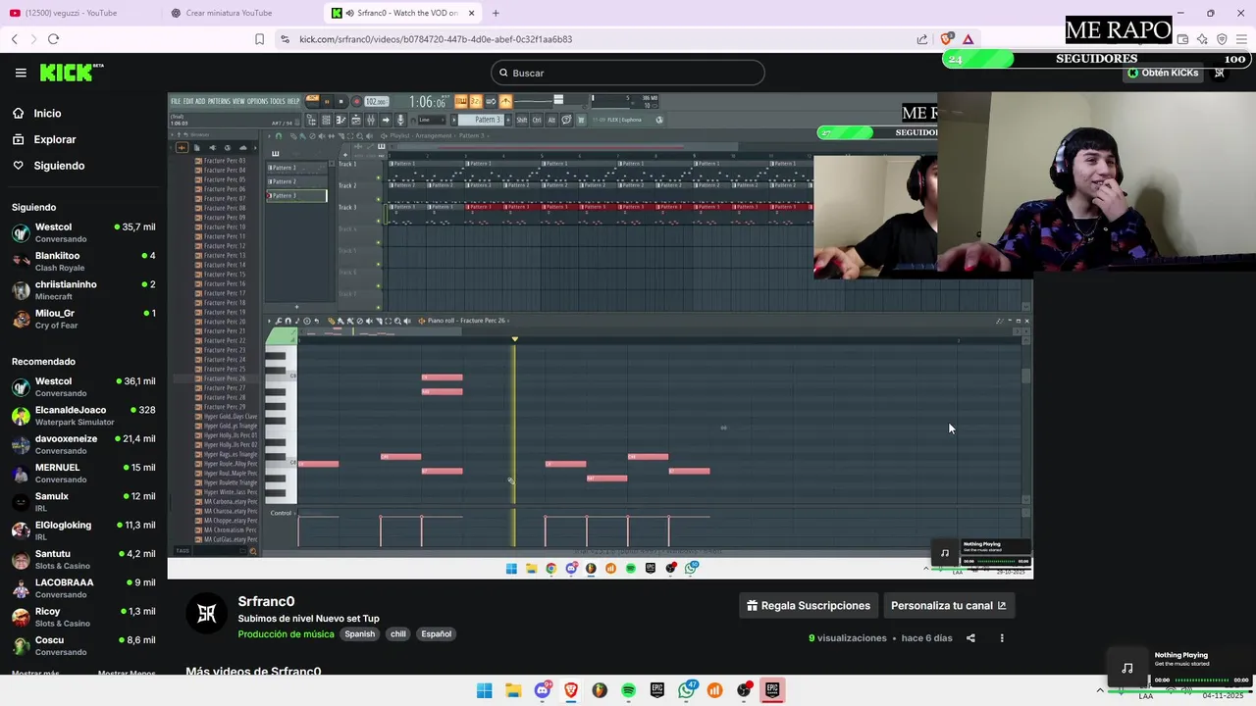Open the Kick sidebar hamburger menu
Image resolution: width=1256 pixels, height=706 pixels.
click(x=21, y=73)
